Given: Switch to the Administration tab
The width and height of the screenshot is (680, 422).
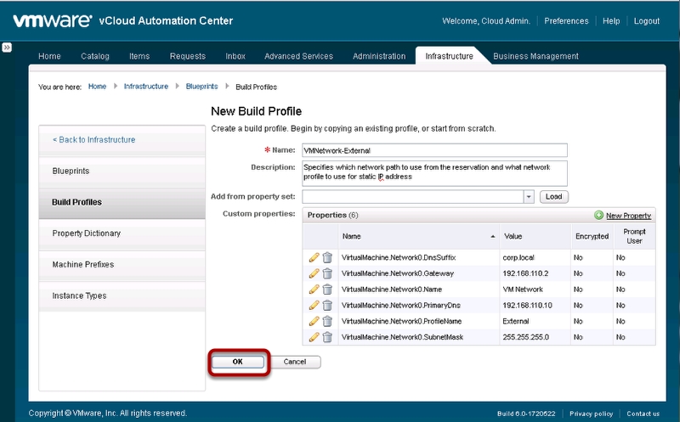Looking at the screenshot, I should 379,56.
